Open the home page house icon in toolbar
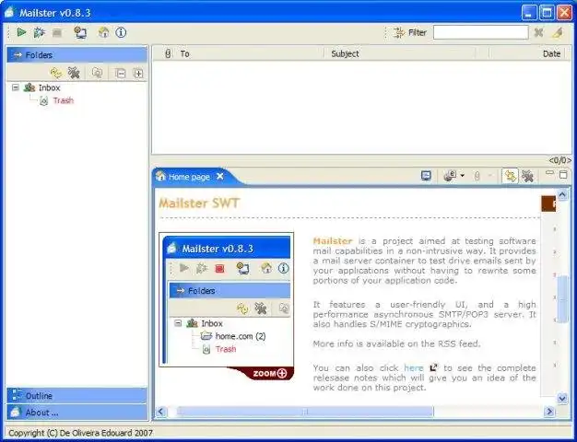Screen dimensions: 577x442 tap(104, 32)
